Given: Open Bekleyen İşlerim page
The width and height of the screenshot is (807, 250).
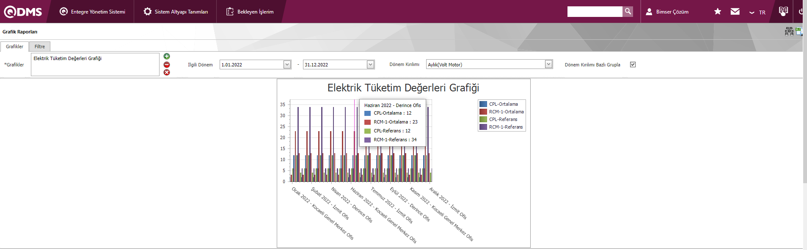Looking at the screenshot, I should click(x=250, y=12).
